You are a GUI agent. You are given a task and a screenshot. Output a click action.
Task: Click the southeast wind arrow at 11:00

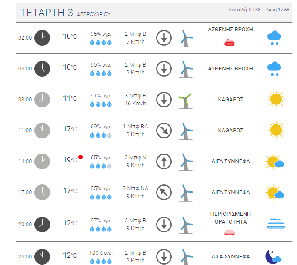click(x=164, y=131)
